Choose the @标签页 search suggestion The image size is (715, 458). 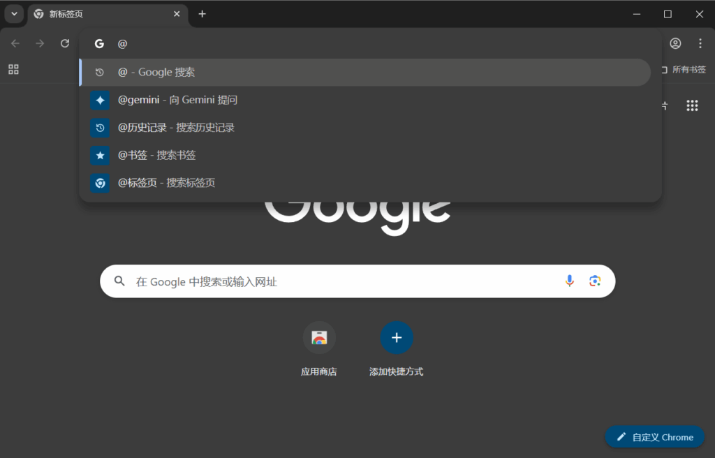(x=166, y=183)
